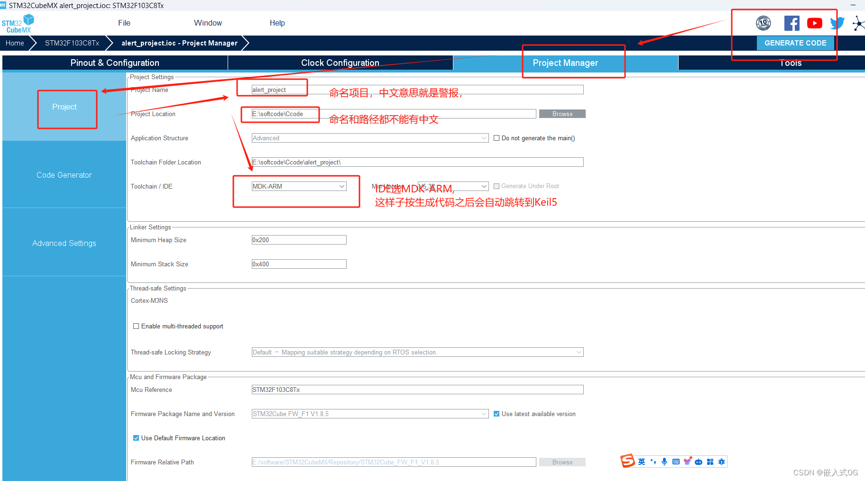865x481 pixels.
Task: Open Code Generator section
Action: (x=64, y=175)
